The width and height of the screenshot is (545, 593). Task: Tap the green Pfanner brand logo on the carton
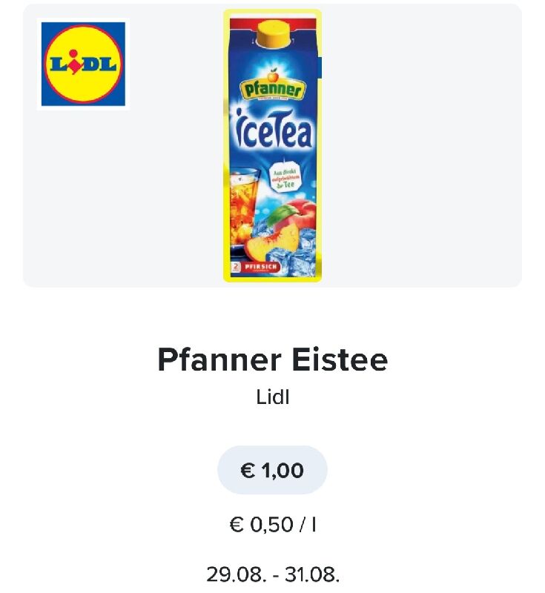point(272,88)
